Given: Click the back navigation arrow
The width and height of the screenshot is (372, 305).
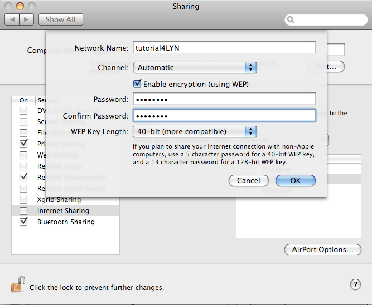Looking at the screenshot, I should pos(12,19).
